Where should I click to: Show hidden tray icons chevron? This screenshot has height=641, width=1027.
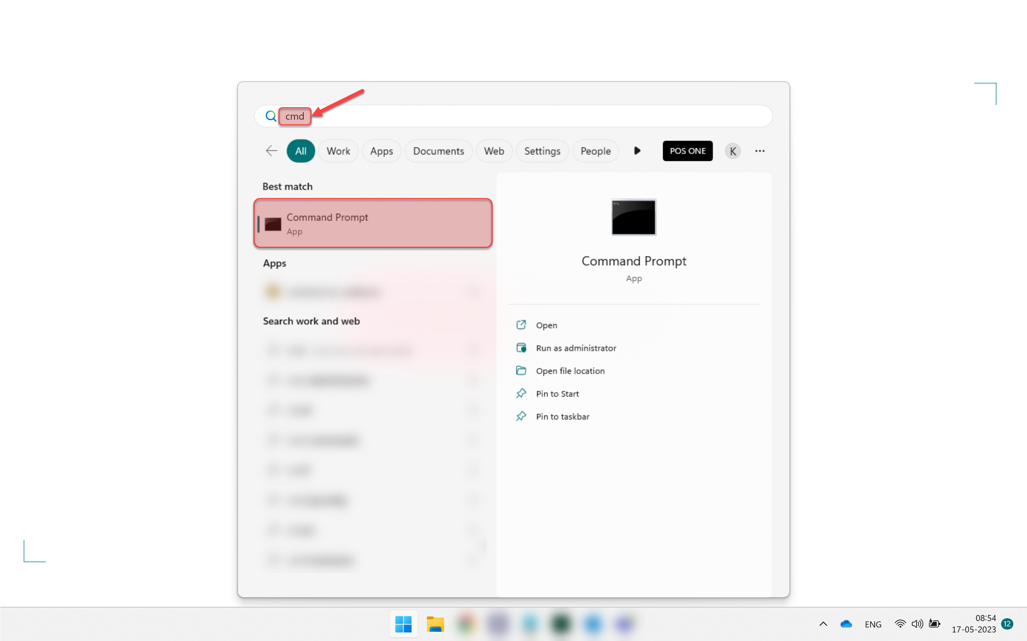click(x=823, y=624)
